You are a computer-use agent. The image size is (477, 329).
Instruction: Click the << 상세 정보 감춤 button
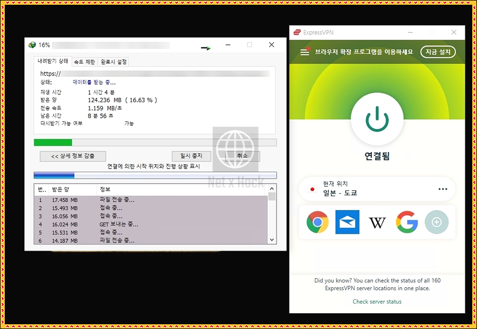tap(73, 156)
